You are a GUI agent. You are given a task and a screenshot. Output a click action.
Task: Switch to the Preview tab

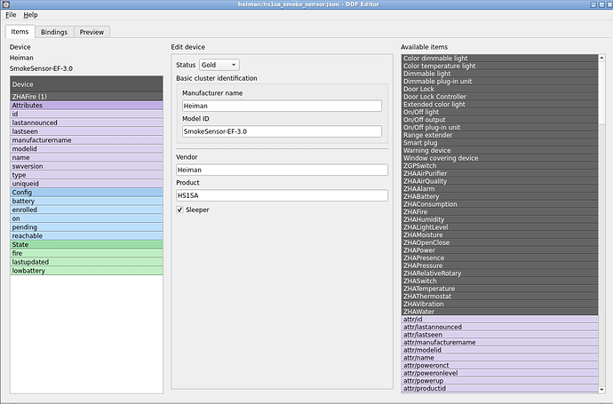(92, 32)
